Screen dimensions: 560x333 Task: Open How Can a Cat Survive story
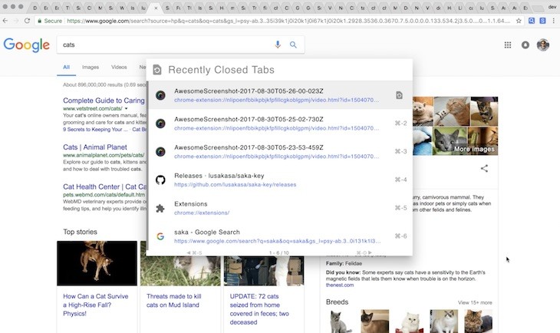pos(96,305)
